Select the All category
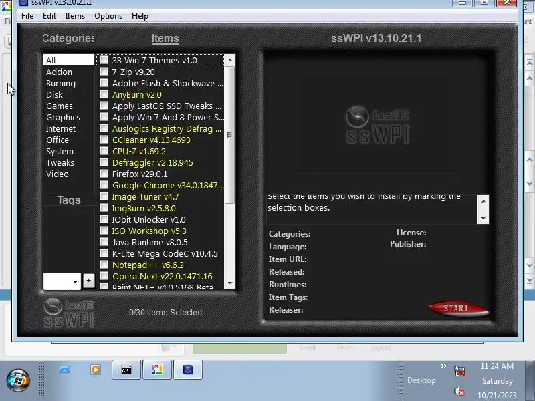Image resolution: width=535 pixels, height=401 pixels. click(69, 60)
